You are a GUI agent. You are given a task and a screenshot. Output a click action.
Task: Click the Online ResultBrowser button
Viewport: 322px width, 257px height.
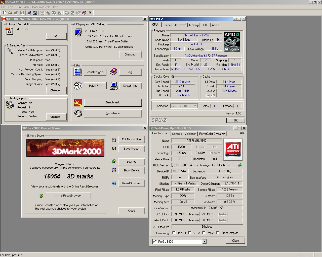[x=68, y=196]
